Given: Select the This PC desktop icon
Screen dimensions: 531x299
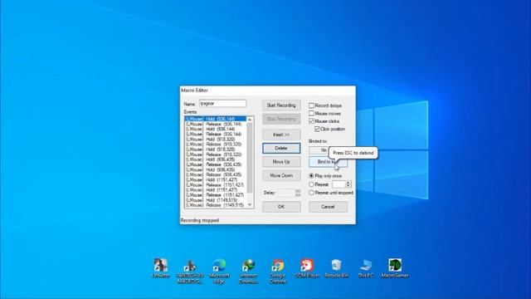Looking at the screenshot, I should pyautogui.click(x=366, y=268).
